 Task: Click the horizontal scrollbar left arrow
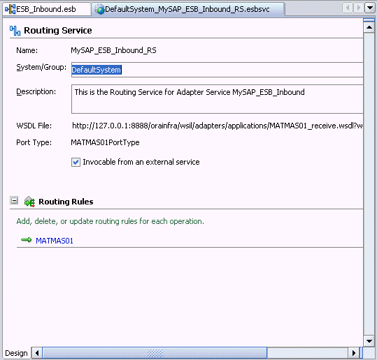pos(37,353)
